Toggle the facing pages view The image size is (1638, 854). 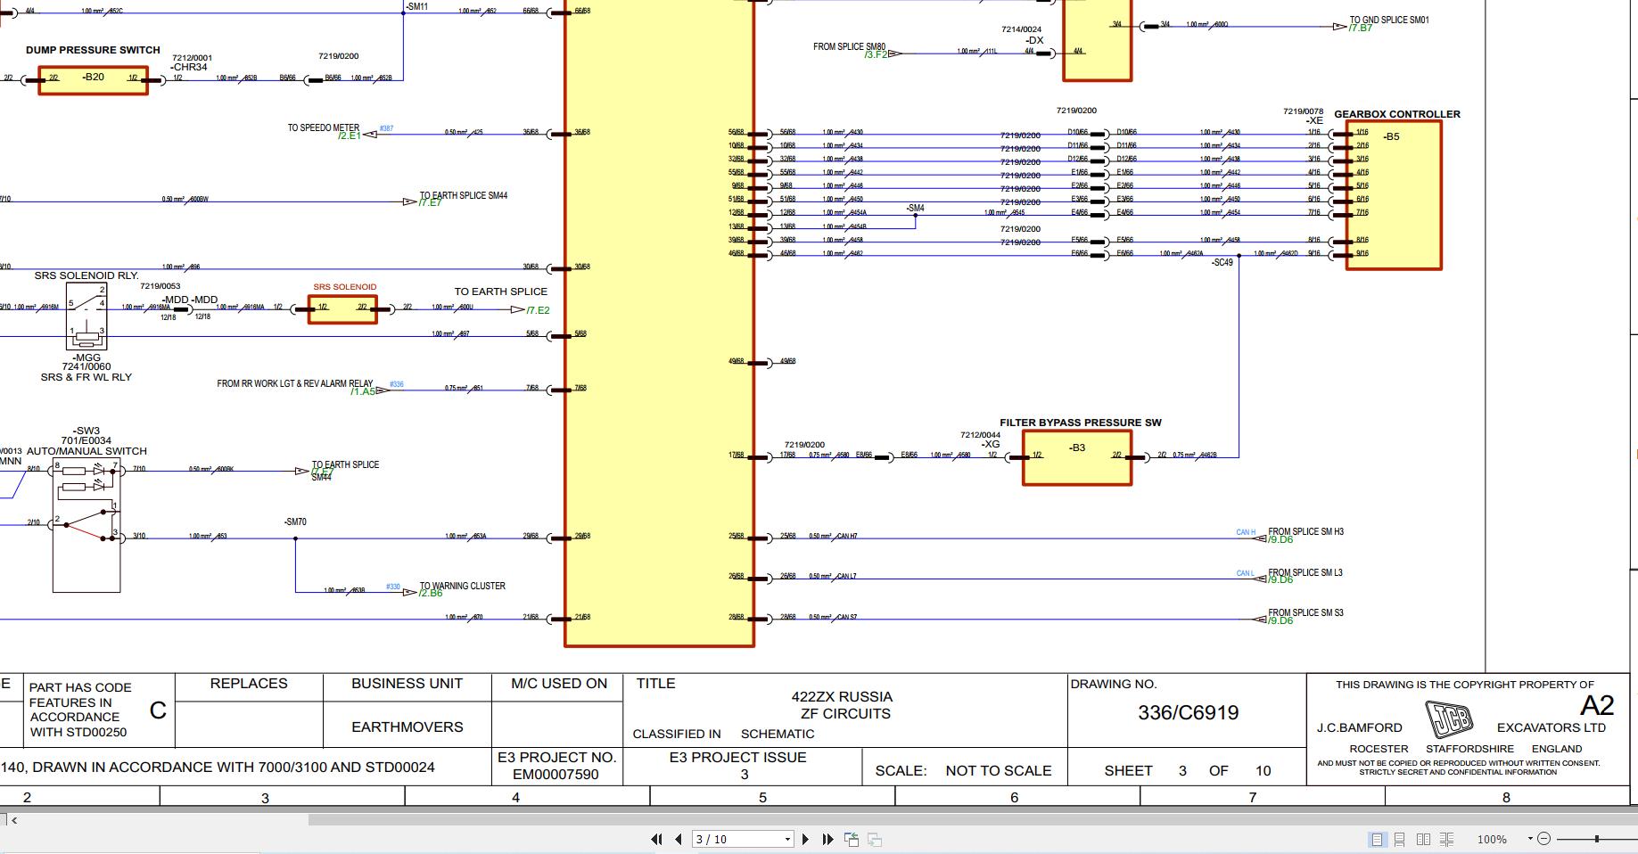1425,839
